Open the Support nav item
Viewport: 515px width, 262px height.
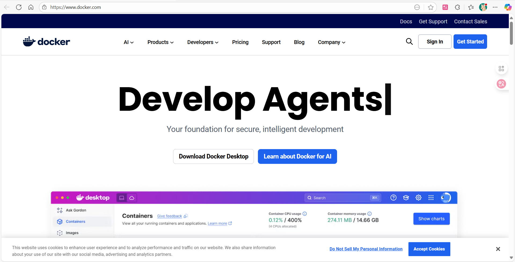click(271, 42)
